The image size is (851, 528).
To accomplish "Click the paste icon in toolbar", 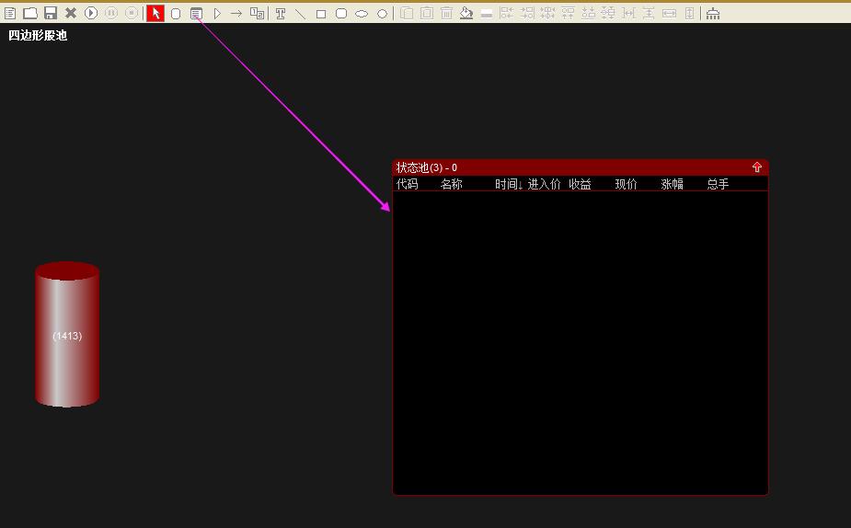I will pos(427,14).
